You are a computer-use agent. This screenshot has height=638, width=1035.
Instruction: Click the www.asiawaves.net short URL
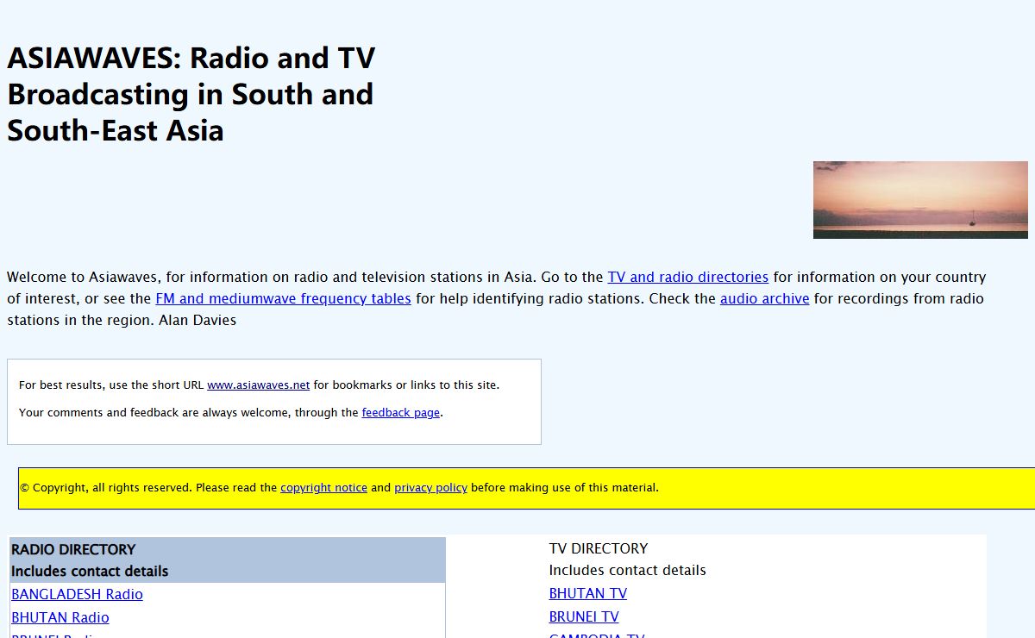pos(258,385)
